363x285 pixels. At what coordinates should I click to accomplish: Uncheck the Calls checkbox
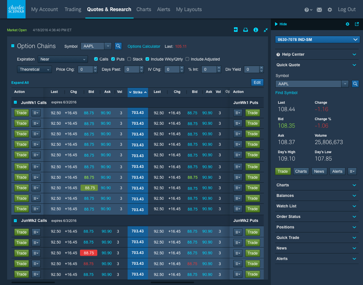pyautogui.click(x=96, y=59)
